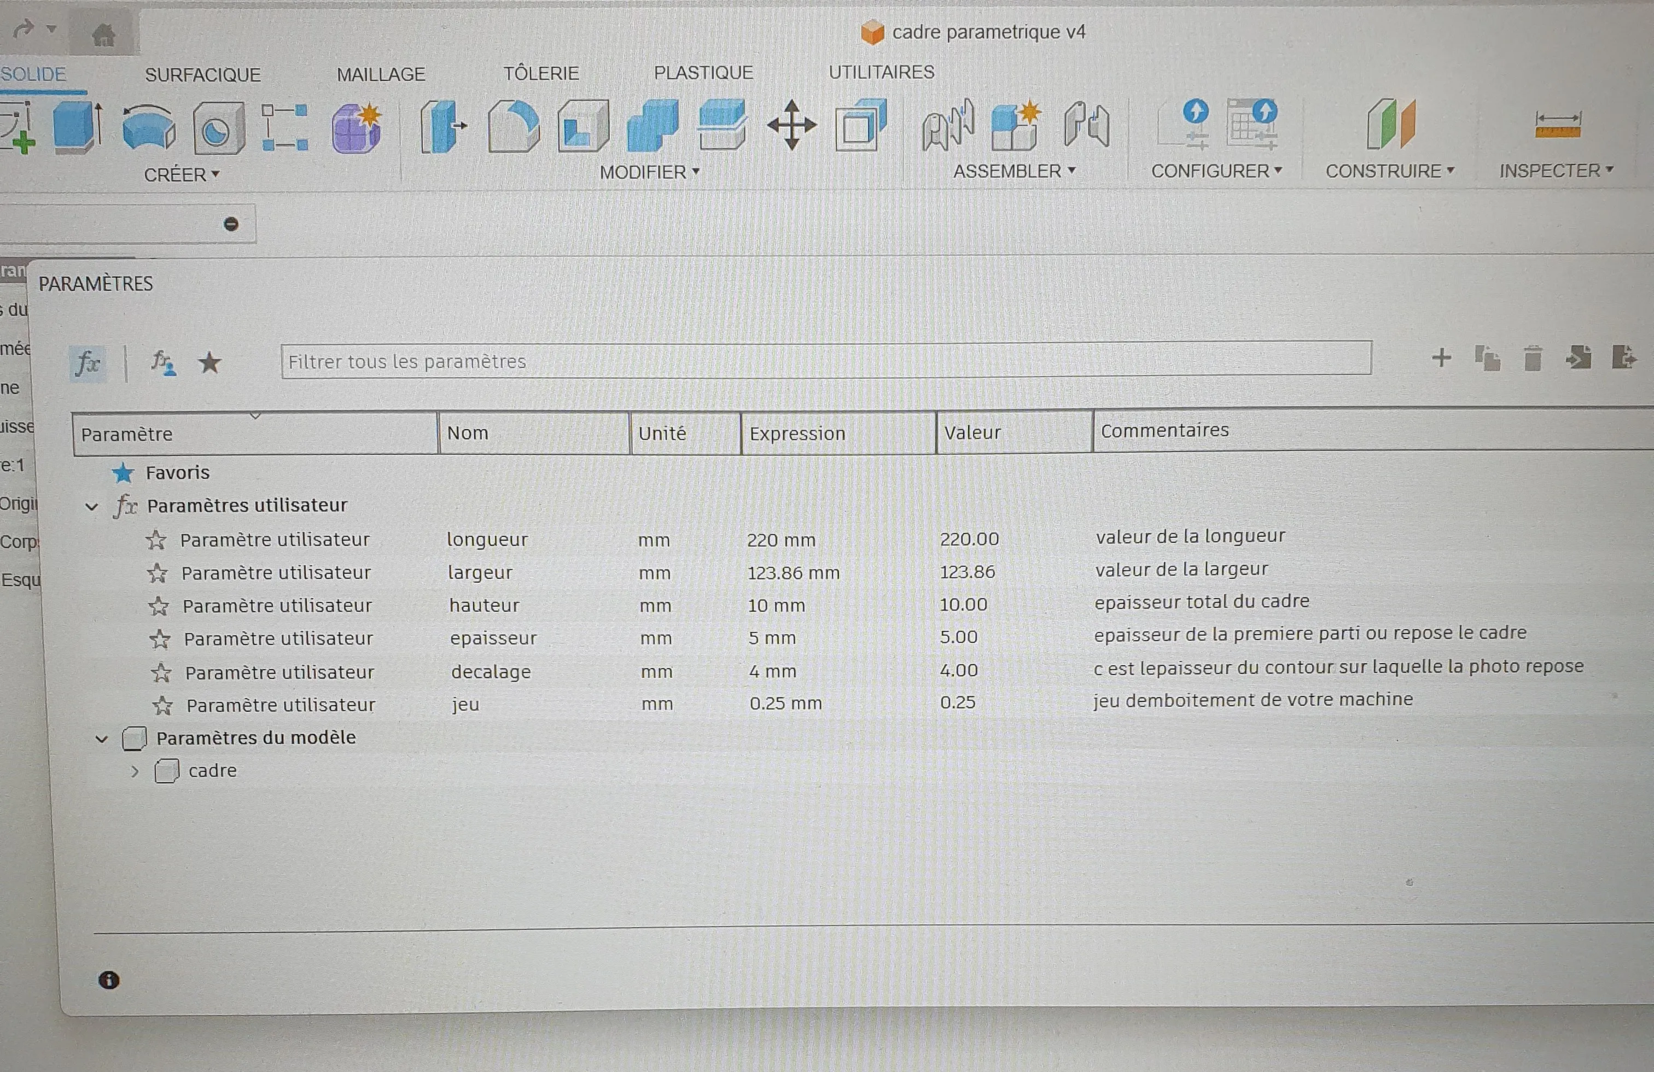1654x1072 pixels.
Task: Open the MODIFIER dropdown menu
Action: click(649, 172)
